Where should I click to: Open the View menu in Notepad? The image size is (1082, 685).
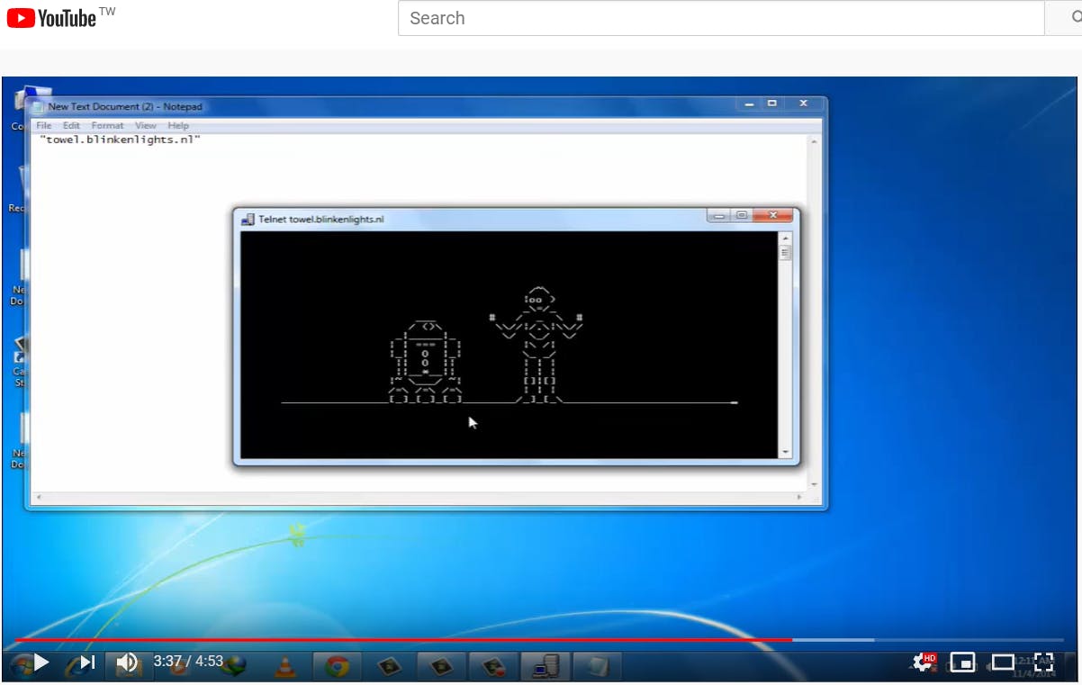(146, 126)
